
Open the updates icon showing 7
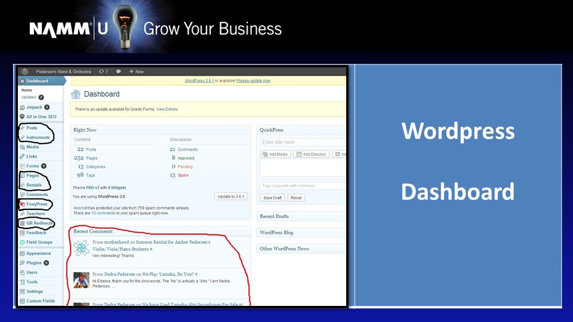point(103,72)
